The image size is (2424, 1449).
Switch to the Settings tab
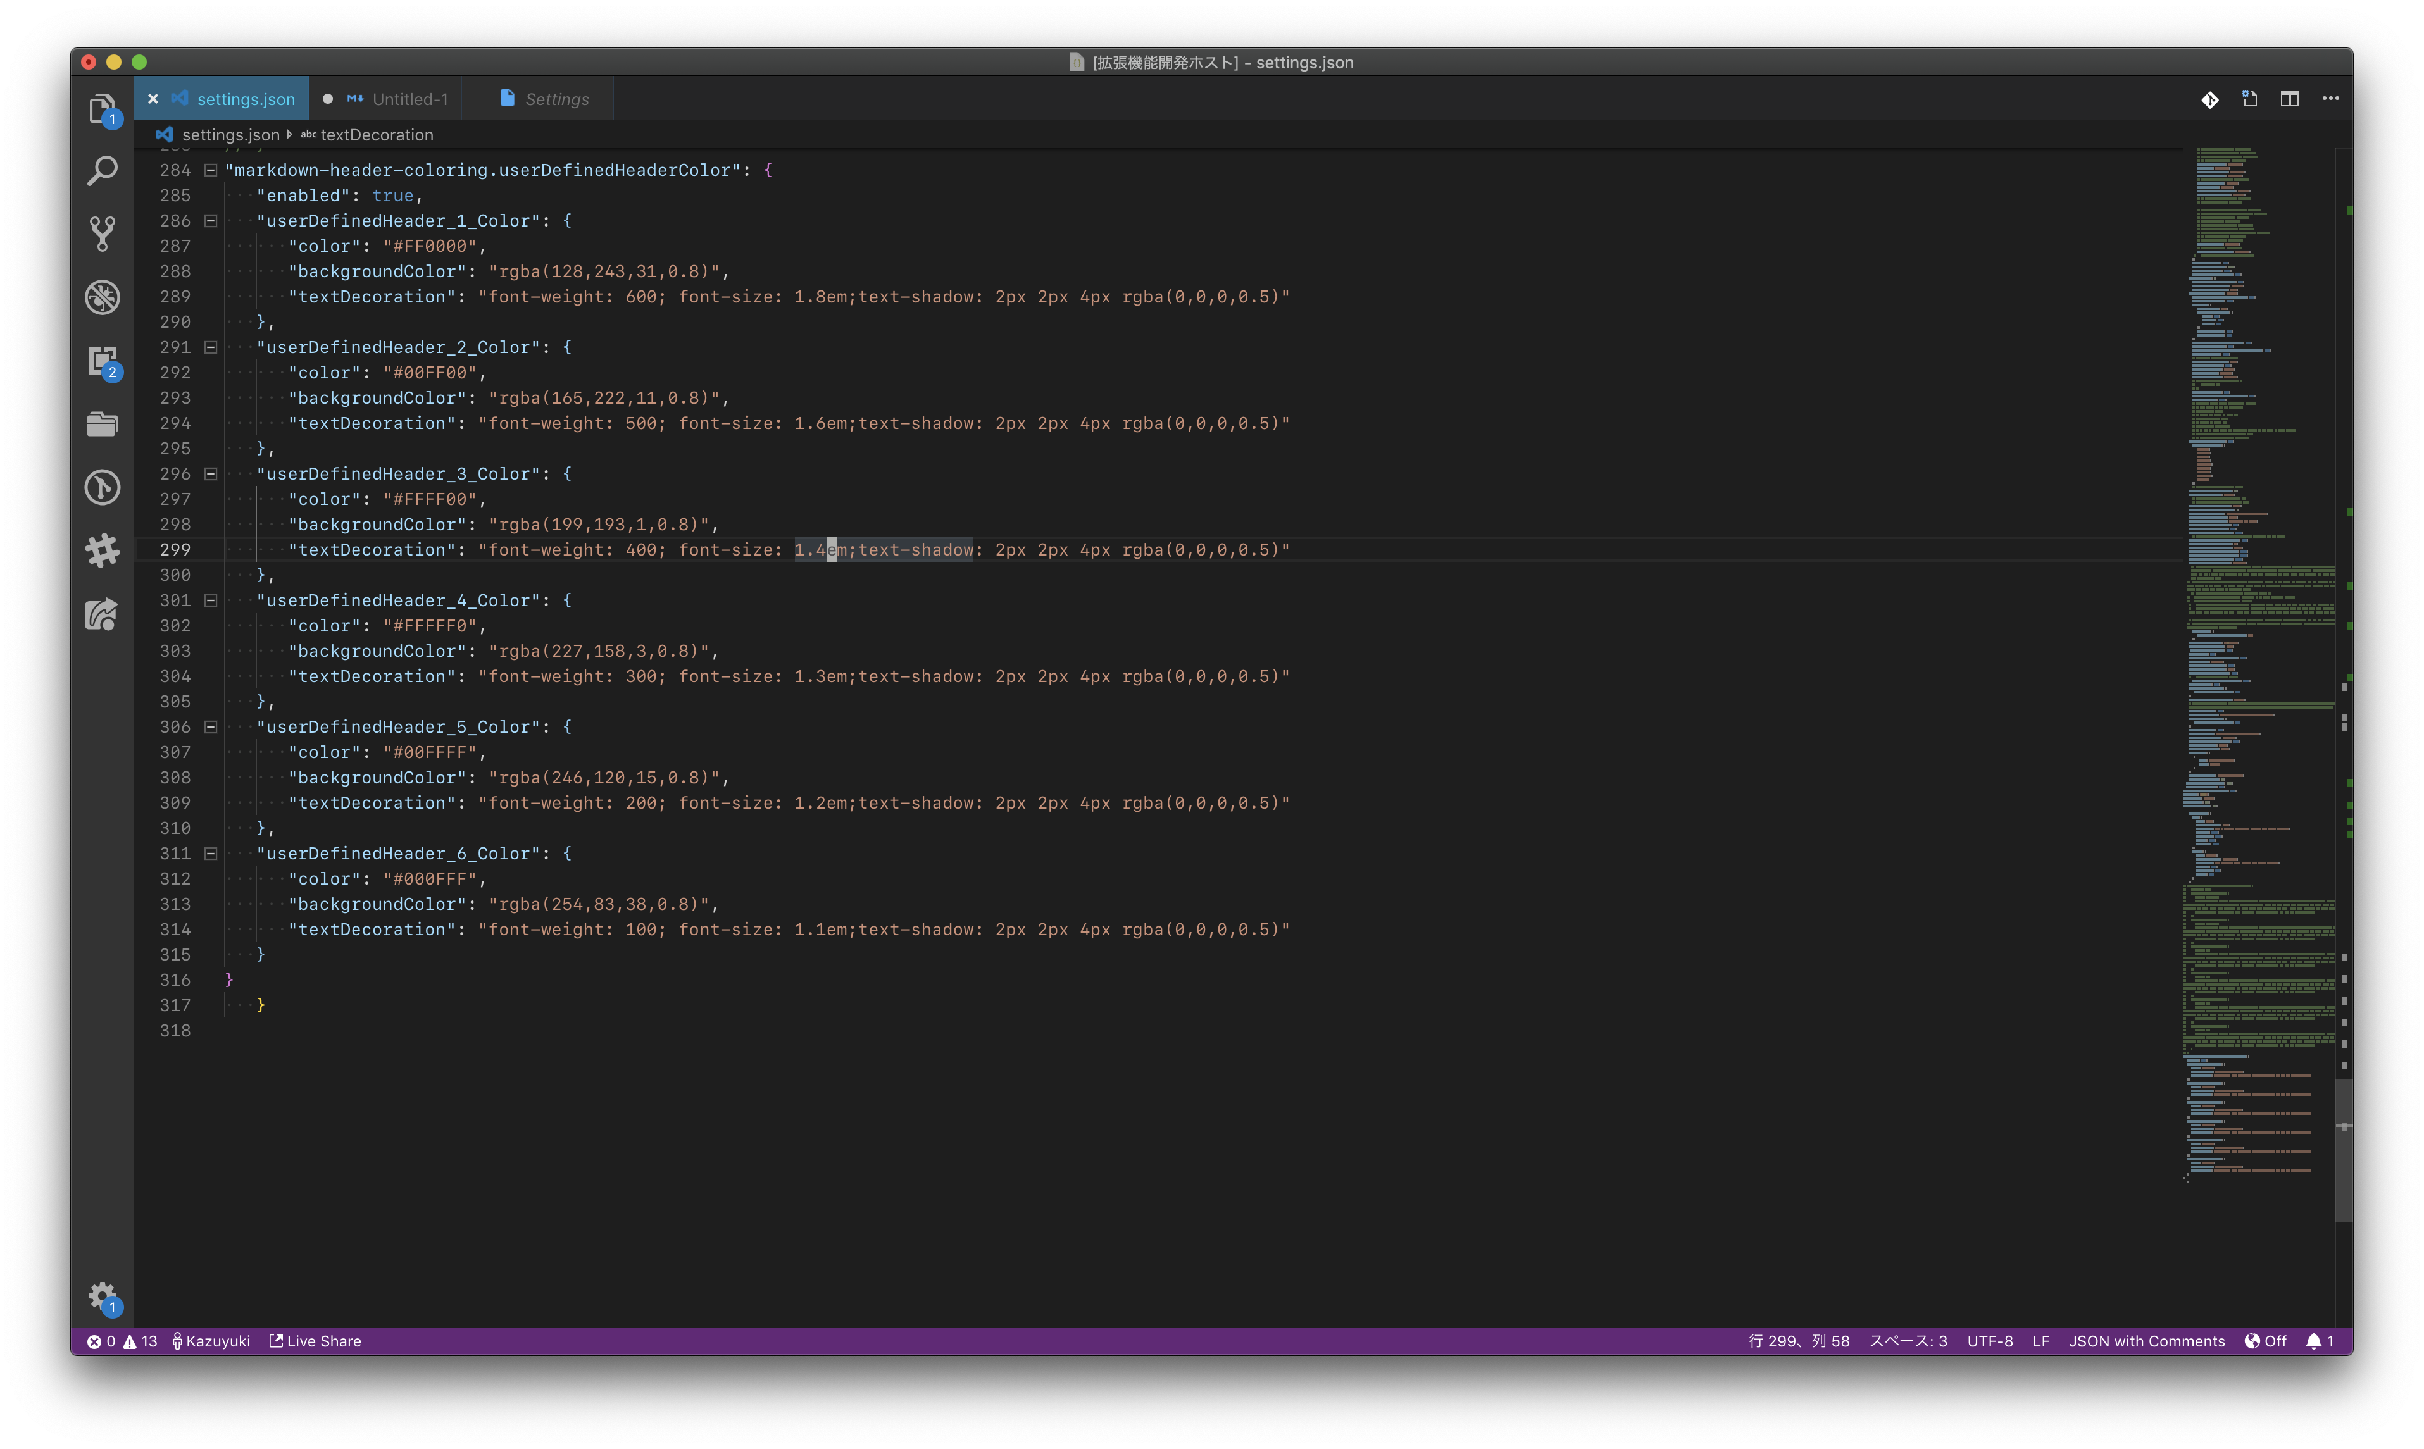[556, 99]
